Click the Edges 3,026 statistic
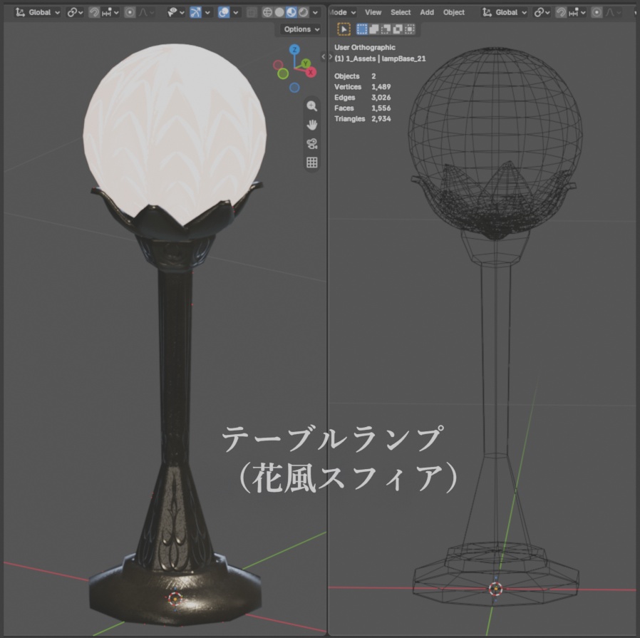 (362, 98)
